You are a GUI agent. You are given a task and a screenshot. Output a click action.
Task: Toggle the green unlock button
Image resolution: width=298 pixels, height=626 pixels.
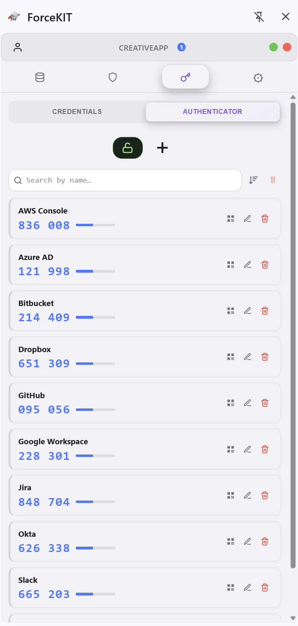pos(128,148)
